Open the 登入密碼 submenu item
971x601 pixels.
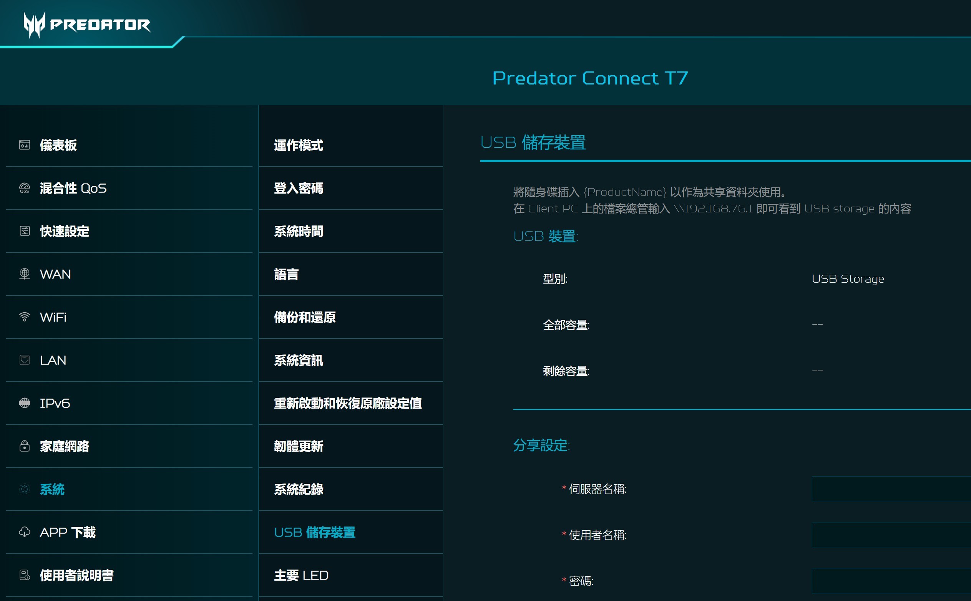(x=351, y=188)
